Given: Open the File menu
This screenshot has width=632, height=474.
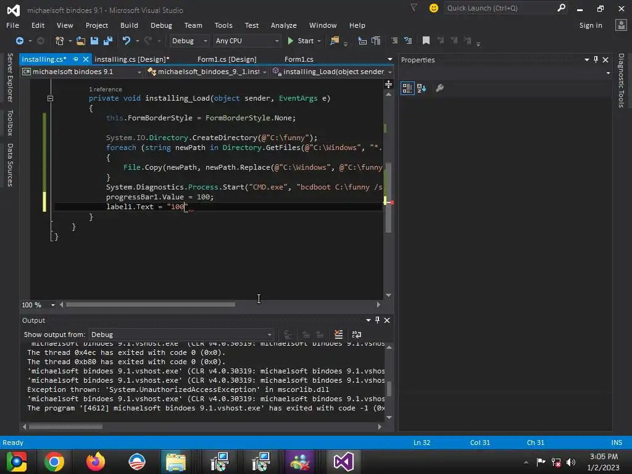Looking at the screenshot, I should coord(12,25).
